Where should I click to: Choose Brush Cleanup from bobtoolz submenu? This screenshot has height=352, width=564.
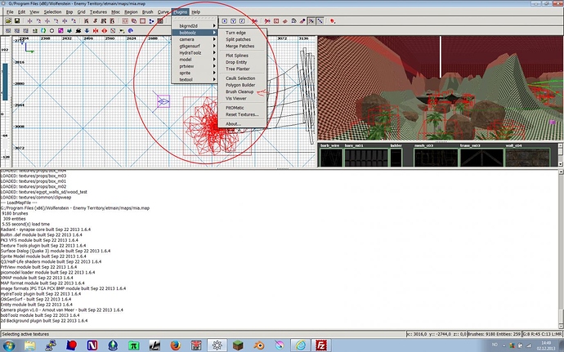tap(241, 91)
